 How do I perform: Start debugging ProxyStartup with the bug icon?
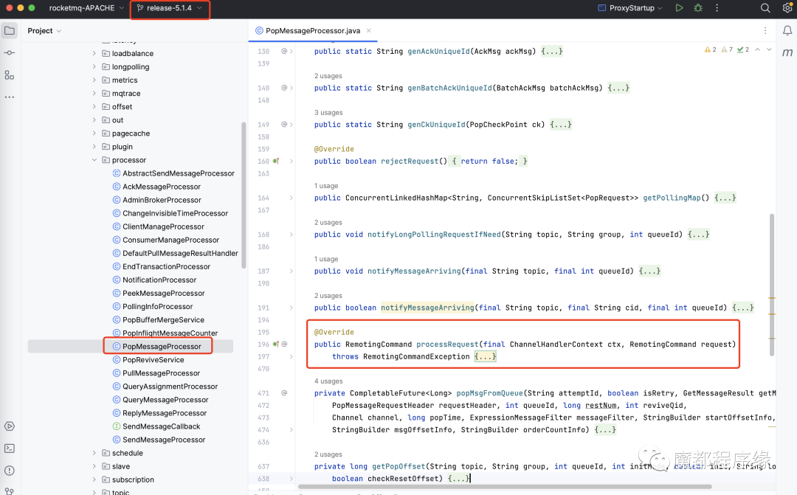pos(698,8)
